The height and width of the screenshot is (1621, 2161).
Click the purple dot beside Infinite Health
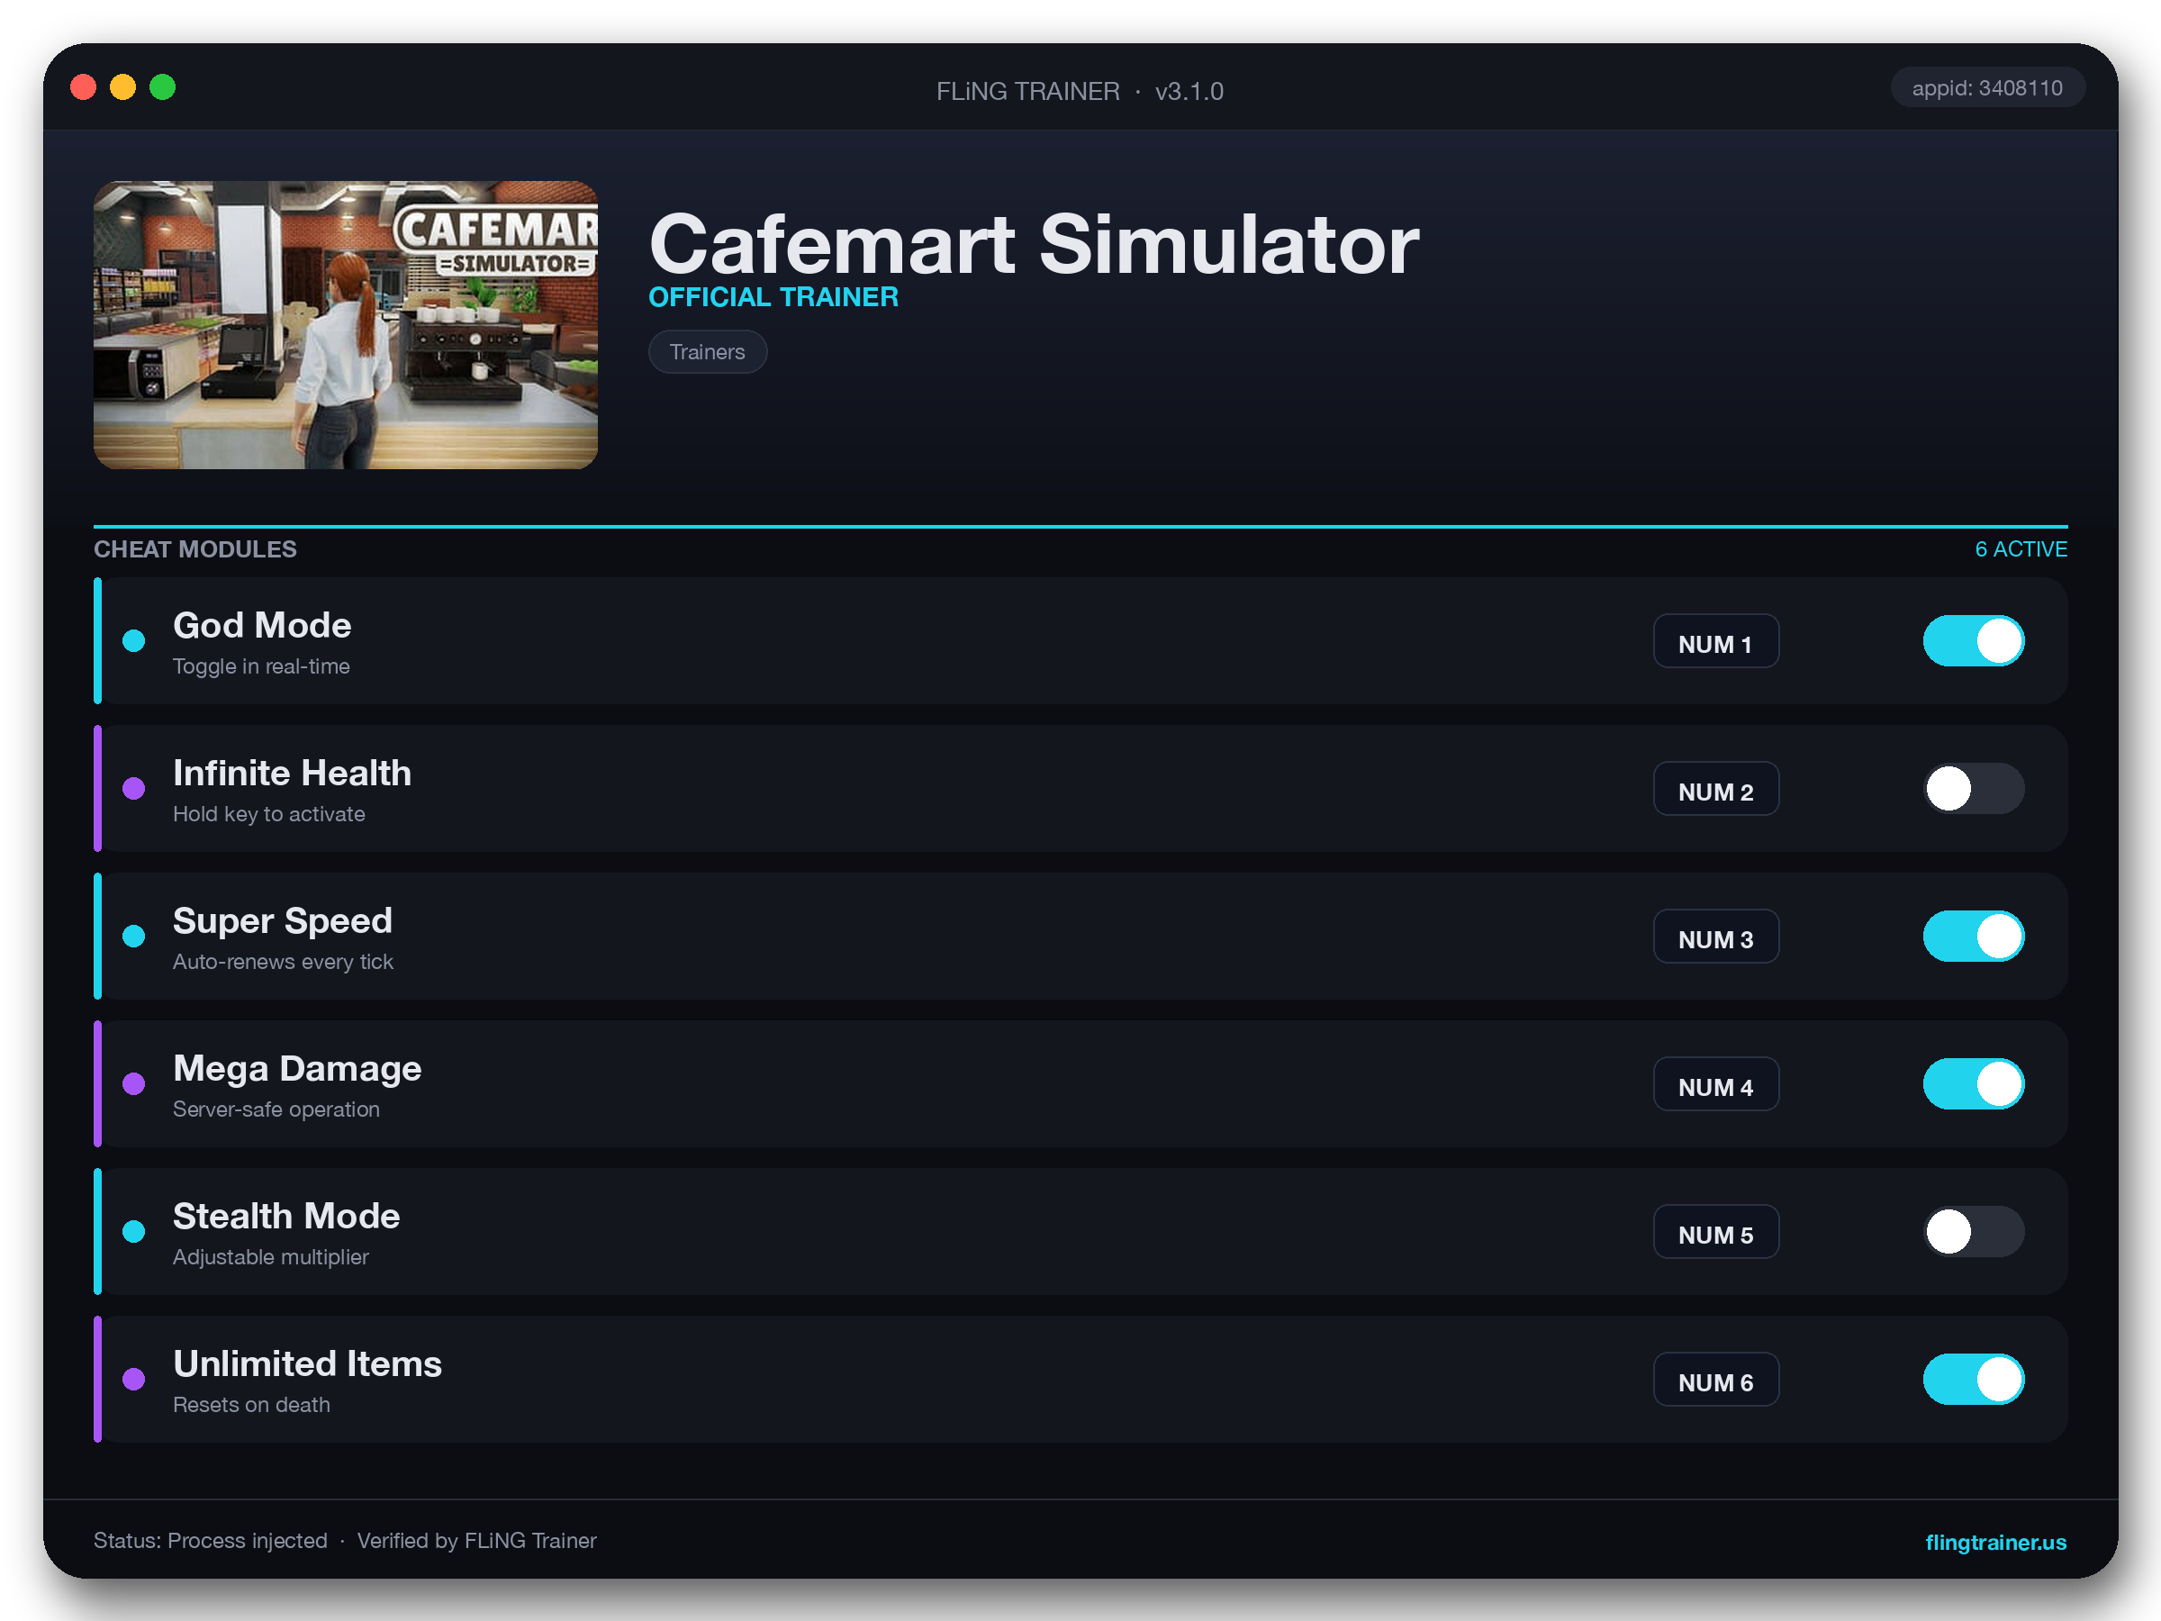click(x=134, y=789)
